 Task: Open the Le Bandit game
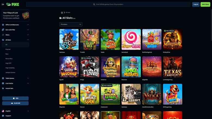click(x=131, y=94)
